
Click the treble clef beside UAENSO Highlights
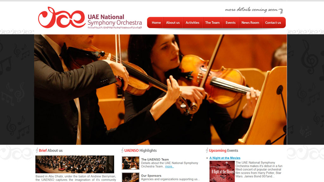[122, 150]
